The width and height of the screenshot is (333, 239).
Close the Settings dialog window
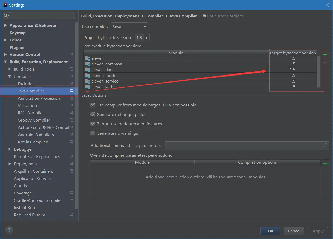(x=327, y=5)
